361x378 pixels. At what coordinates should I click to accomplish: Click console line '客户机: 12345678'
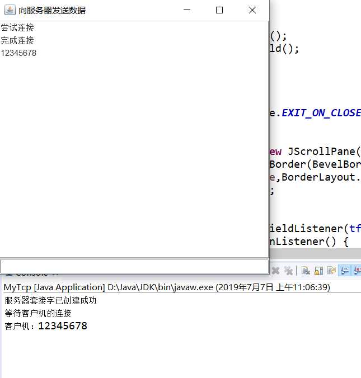46,326
